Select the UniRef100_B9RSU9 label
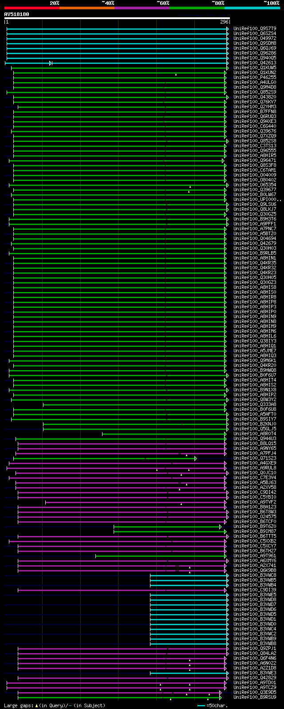 point(255,697)
